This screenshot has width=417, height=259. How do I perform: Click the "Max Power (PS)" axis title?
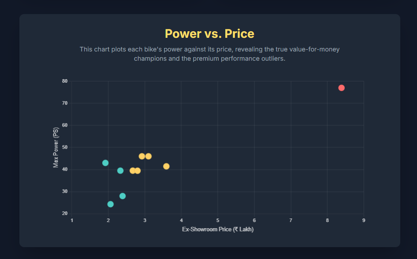56,148
